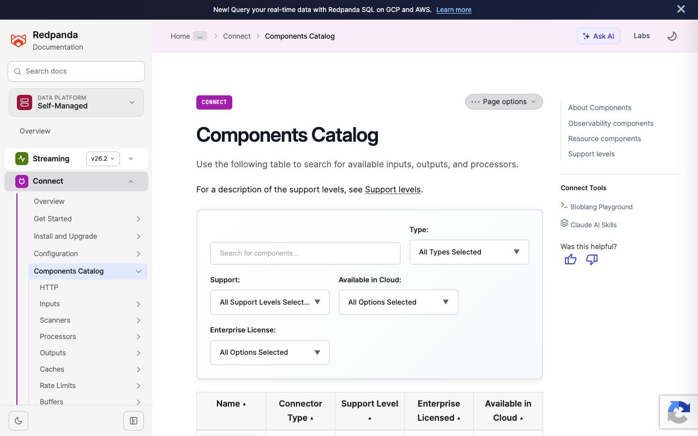Click the thumbs down feedback icon

(x=592, y=259)
